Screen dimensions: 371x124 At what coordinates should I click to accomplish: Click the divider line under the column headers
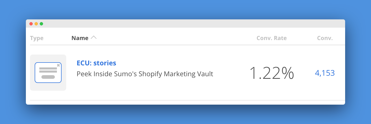(181, 45)
